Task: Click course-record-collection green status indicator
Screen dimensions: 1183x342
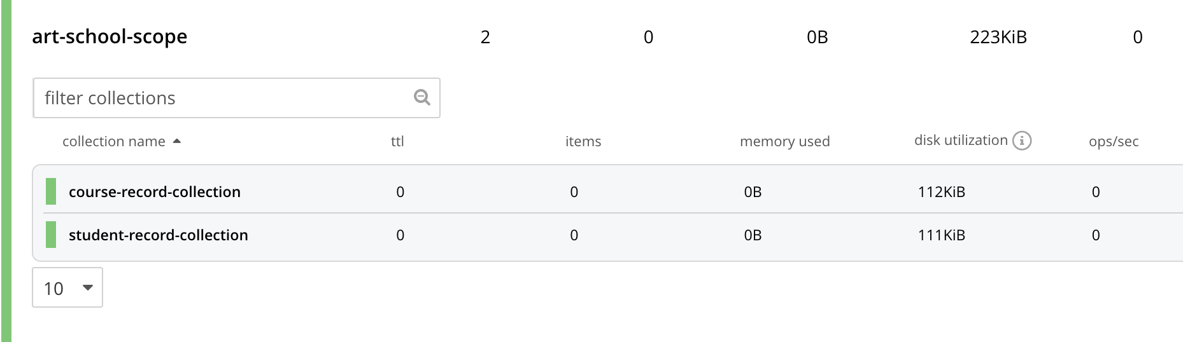Action: [x=51, y=191]
